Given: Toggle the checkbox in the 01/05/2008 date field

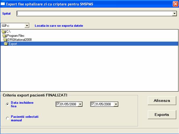Looking at the screenshot, I should [x=58, y=104].
